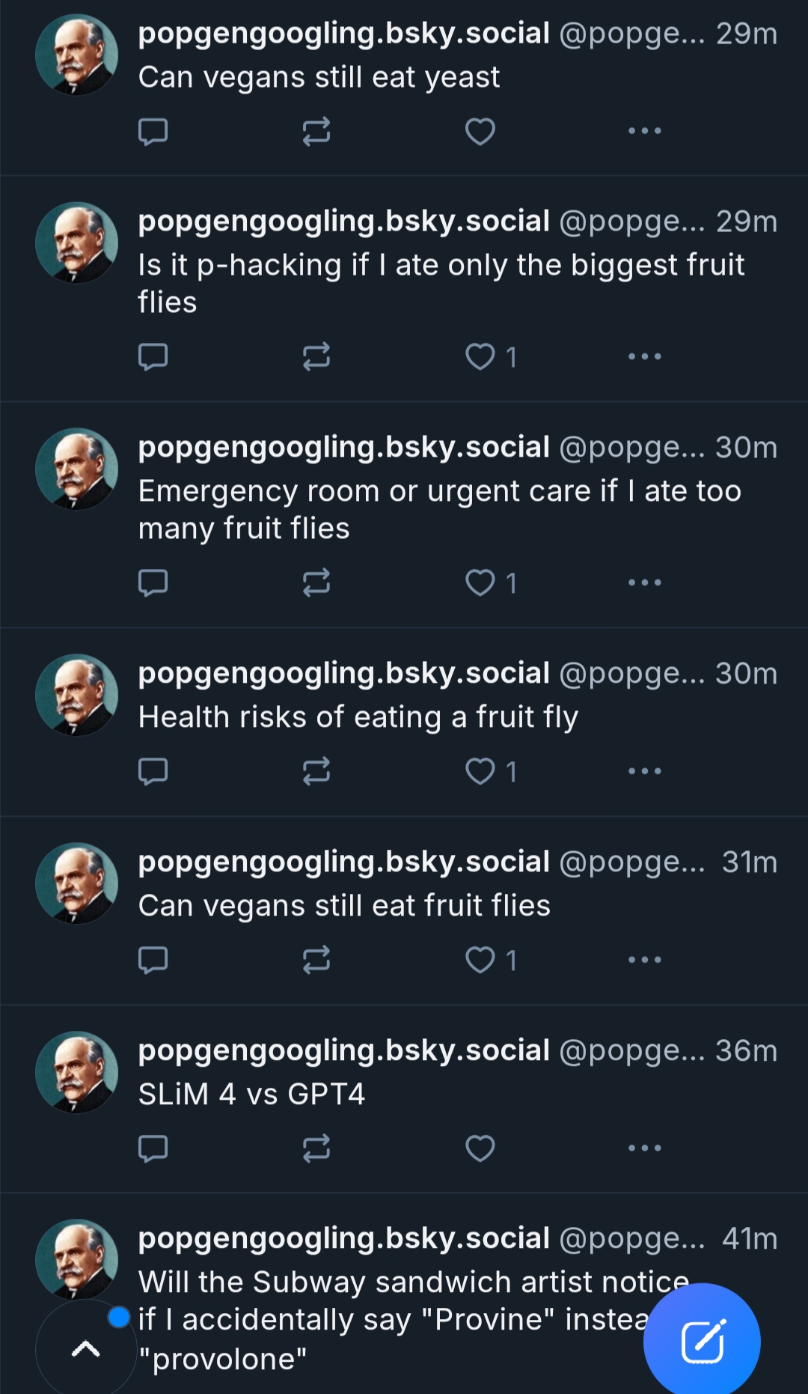Open more options on Emergency room post

point(644,582)
